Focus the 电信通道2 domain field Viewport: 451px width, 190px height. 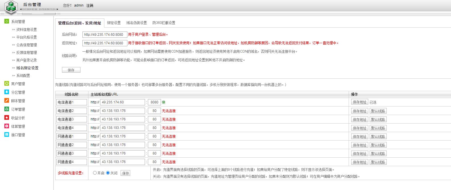click(123, 111)
